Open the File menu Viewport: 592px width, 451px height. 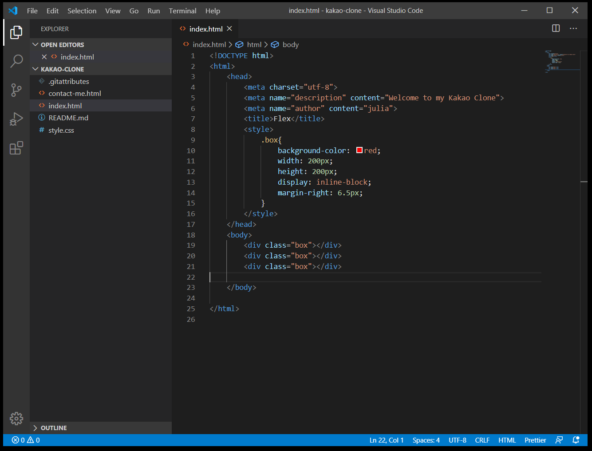(x=32, y=11)
